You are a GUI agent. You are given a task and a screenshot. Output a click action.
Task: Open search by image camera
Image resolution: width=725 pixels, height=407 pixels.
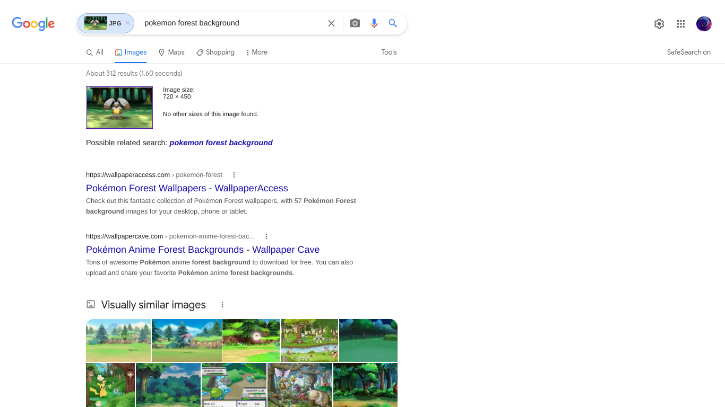[x=355, y=23]
